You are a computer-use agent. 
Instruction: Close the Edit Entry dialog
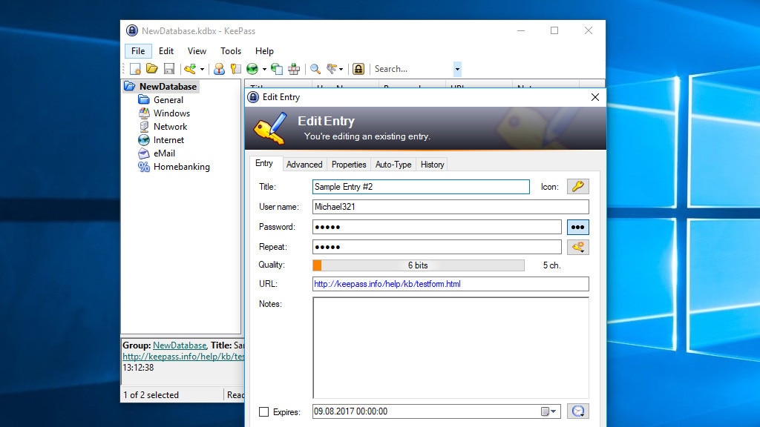(x=595, y=97)
